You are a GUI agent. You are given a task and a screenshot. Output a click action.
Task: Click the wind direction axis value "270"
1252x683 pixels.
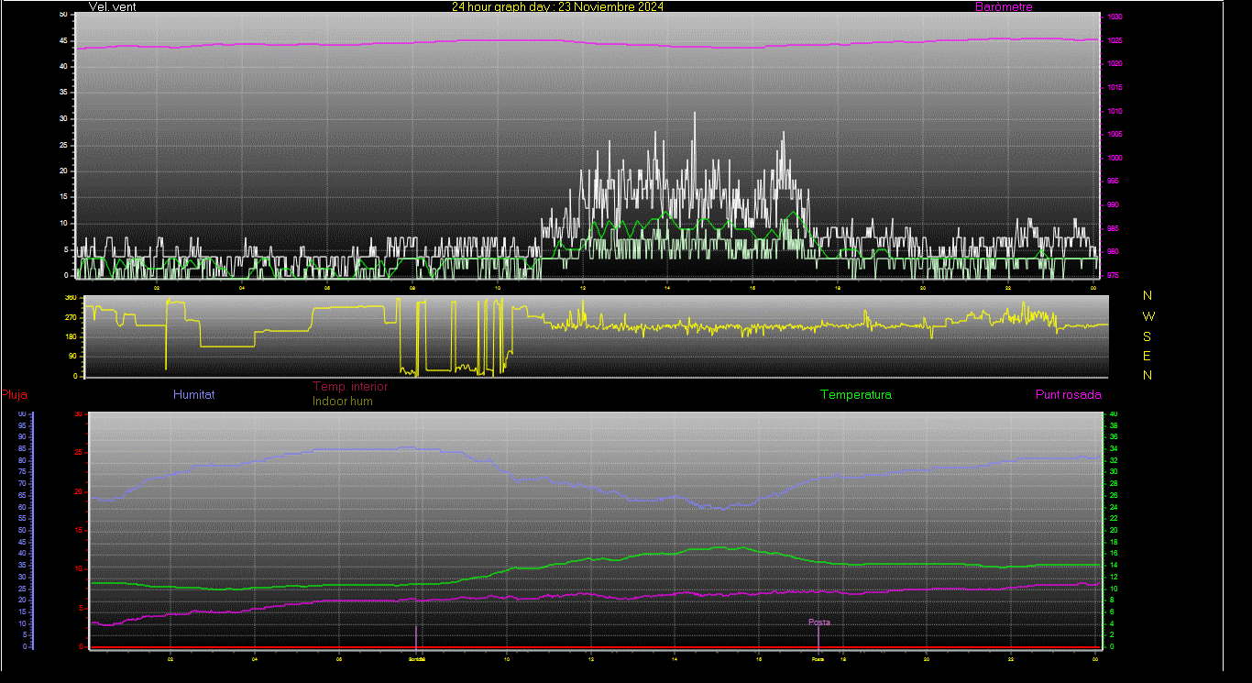click(71, 317)
